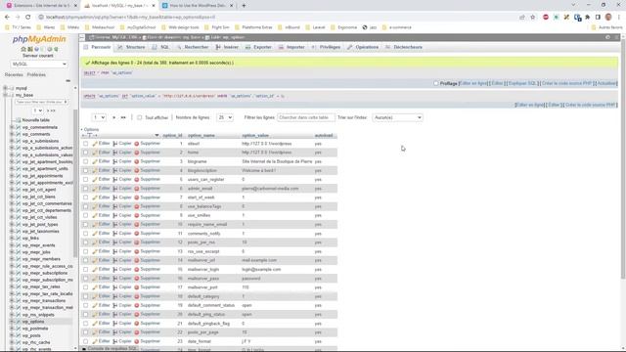Tick the checkbox for default_category row
Screen dimensions: 626x352
pos(85,296)
